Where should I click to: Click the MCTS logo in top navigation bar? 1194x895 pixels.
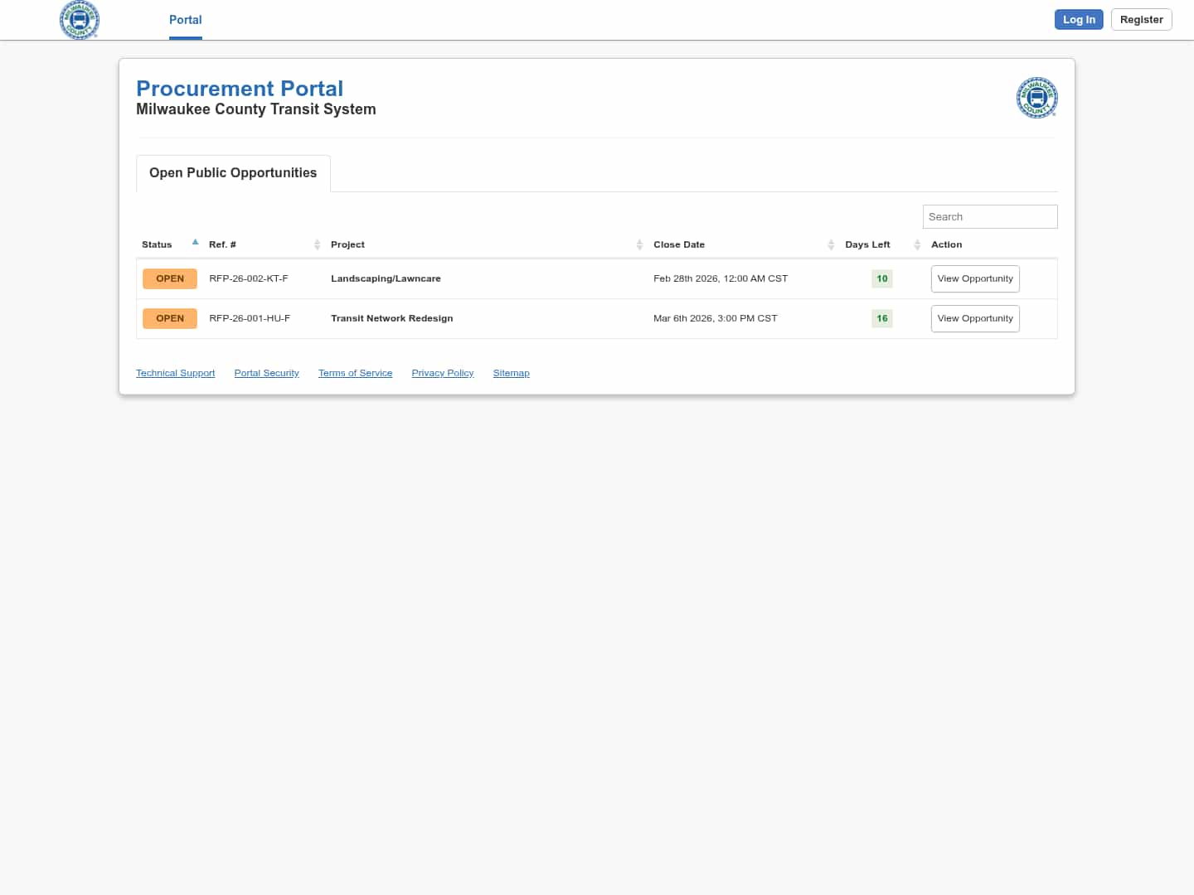point(80,20)
